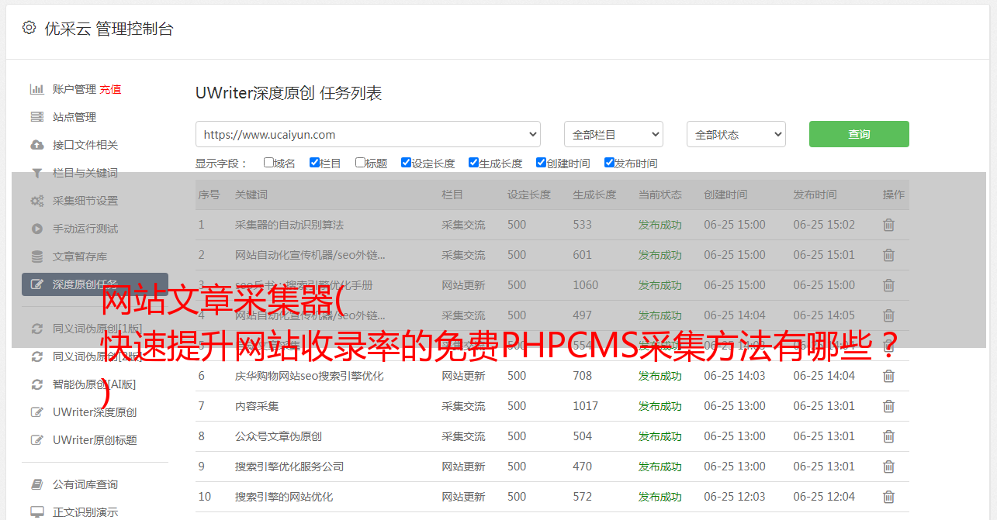The image size is (997, 520).
Task: Delete task row 庆华购物网站seo搜索引擎优化
Action: click(x=888, y=376)
